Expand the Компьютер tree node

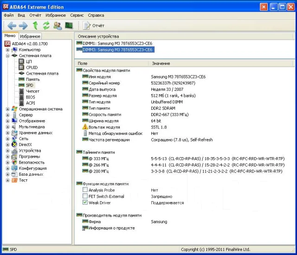(x=7, y=50)
